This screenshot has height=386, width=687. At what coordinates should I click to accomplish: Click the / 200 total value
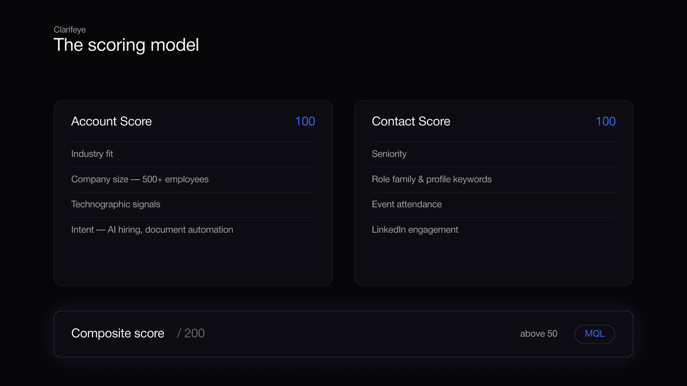[x=191, y=333]
